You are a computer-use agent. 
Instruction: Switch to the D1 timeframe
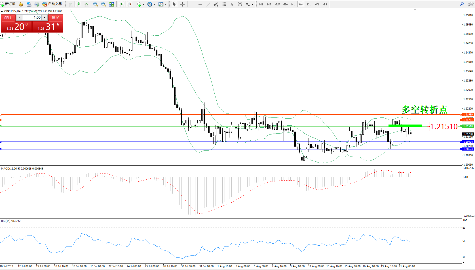[x=309, y=4]
